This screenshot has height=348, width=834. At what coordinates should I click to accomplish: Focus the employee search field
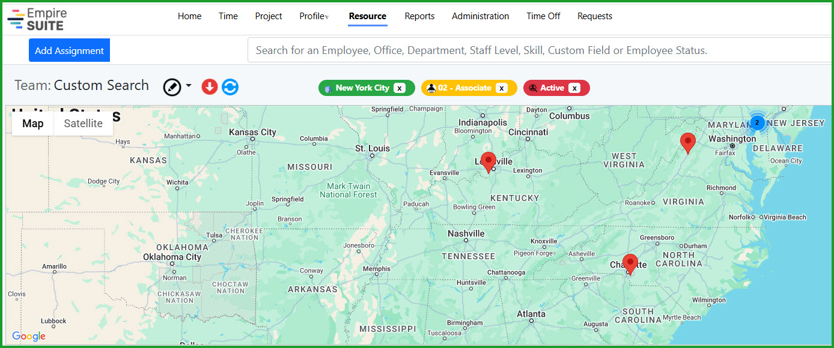540,50
